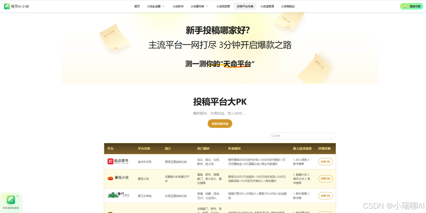This screenshot has height=213, width=426.
Task: Click 查看攻略 for 起点中文网 row
Action: coord(325,162)
